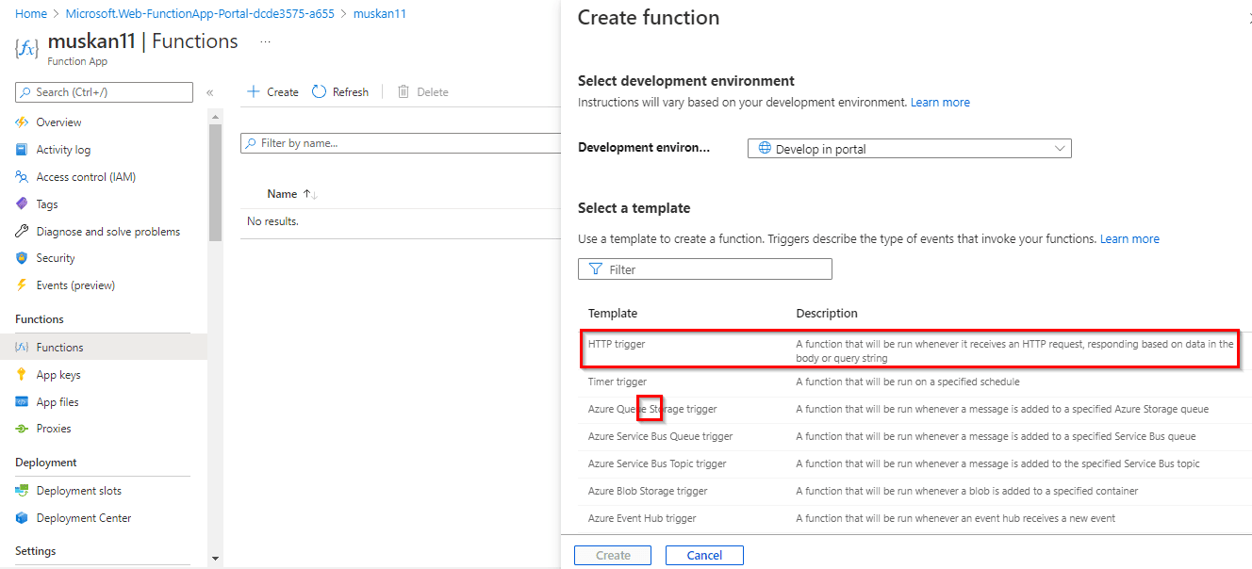The image size is (1252, 569).
Task: Choose the Azure Blob Storage trigger template
Action: click(x=648, y=491)
